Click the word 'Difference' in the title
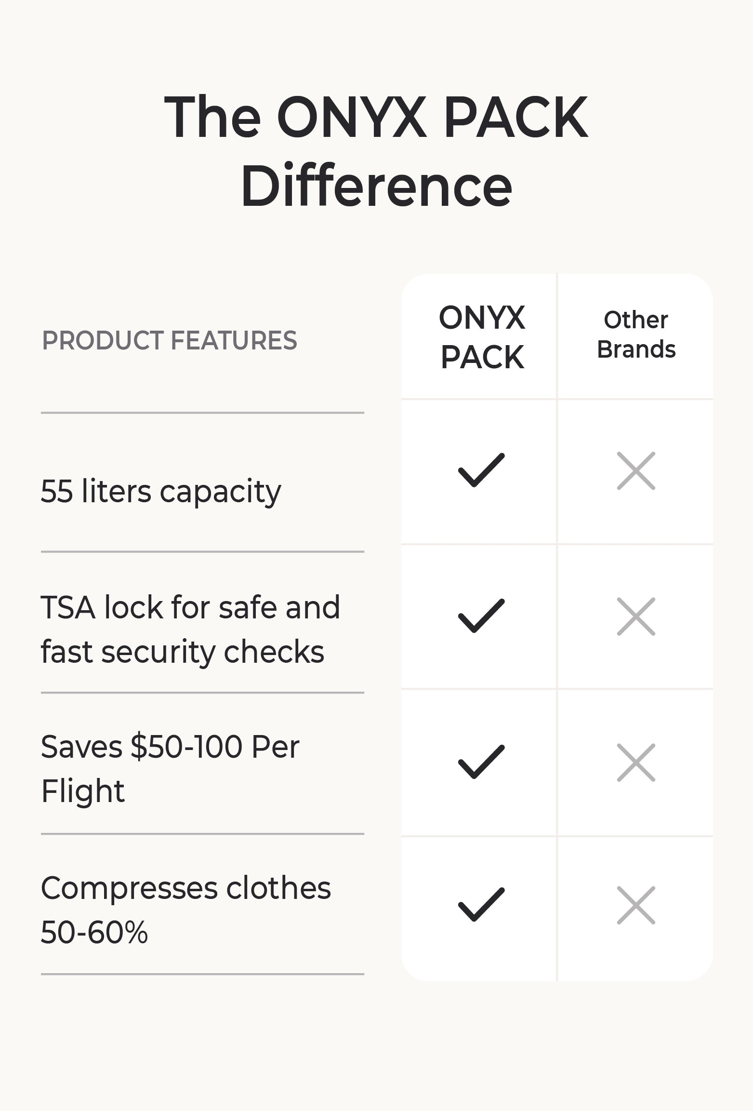The image size is (753, 1111). click(376, 186)
